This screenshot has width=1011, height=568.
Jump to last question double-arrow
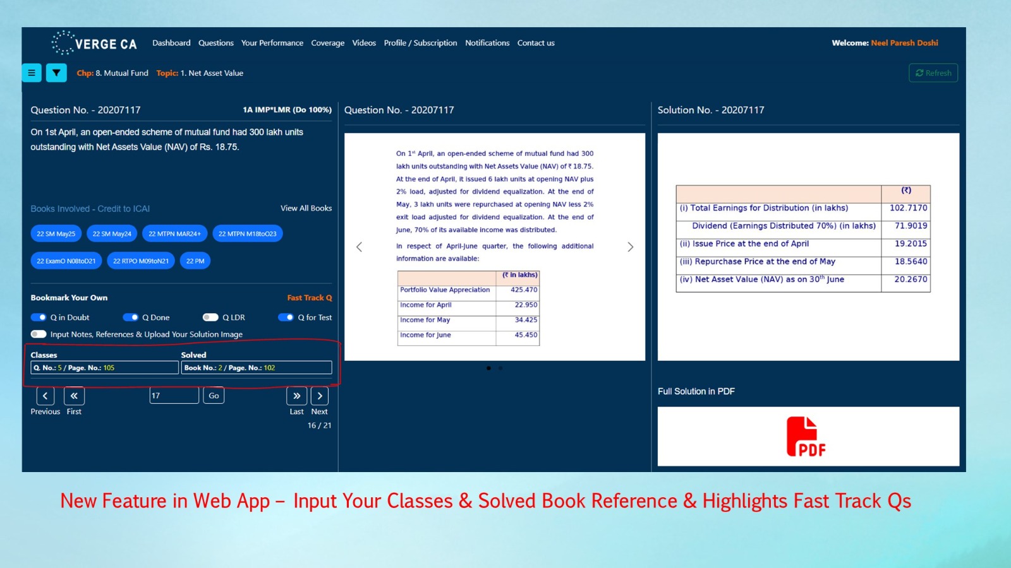point(296,396)
